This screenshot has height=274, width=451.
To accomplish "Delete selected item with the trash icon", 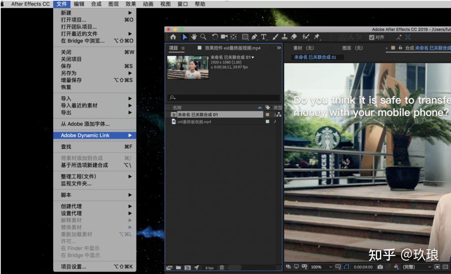I will (x=222, y=268).
